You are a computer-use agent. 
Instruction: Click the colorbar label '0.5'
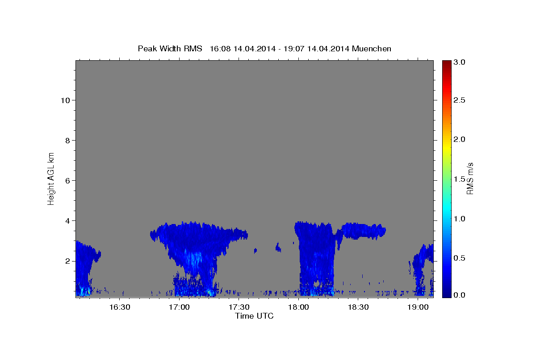pyautogui.click(x=460, y=258)
